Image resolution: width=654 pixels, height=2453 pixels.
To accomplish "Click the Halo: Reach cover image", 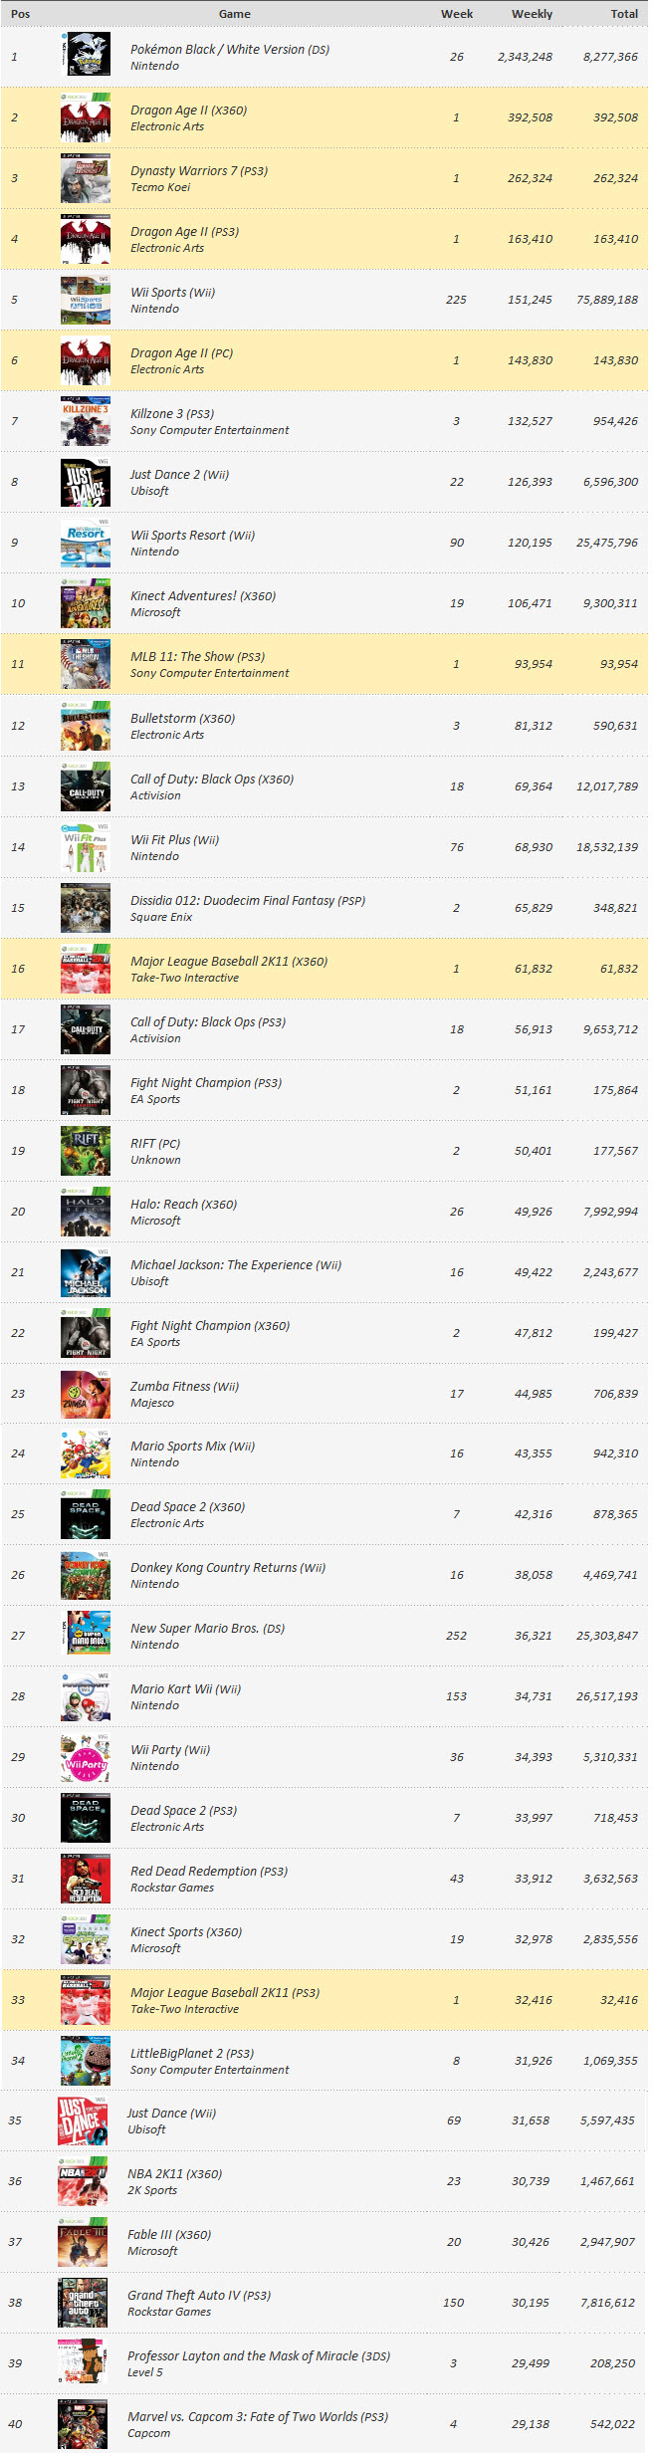I will point(86,1212).
